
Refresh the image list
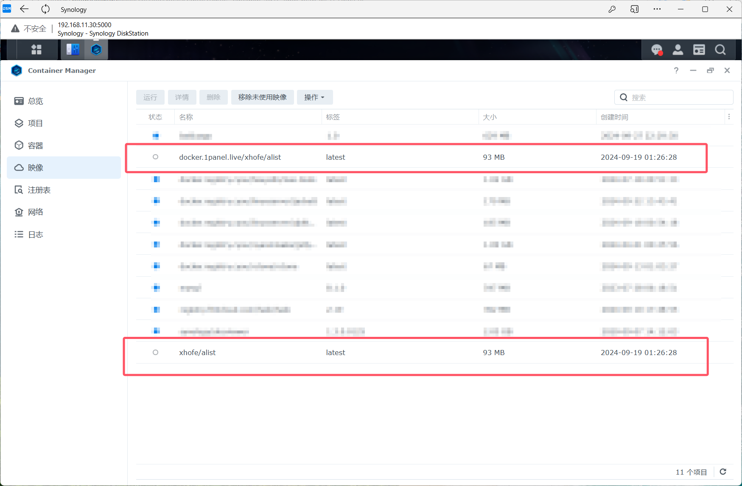(x=723, y=472)
